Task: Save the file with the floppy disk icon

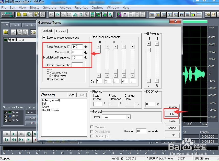Action: tap(31, 14)
